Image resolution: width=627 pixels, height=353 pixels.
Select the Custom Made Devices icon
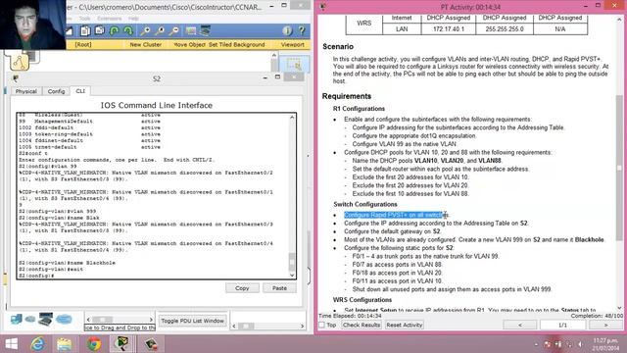point(46,319)
